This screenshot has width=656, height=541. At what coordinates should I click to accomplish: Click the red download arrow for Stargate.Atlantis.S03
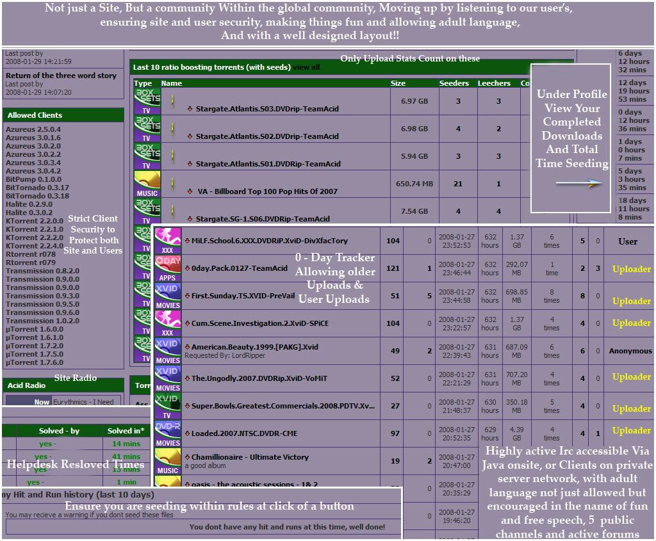(190, 109)
